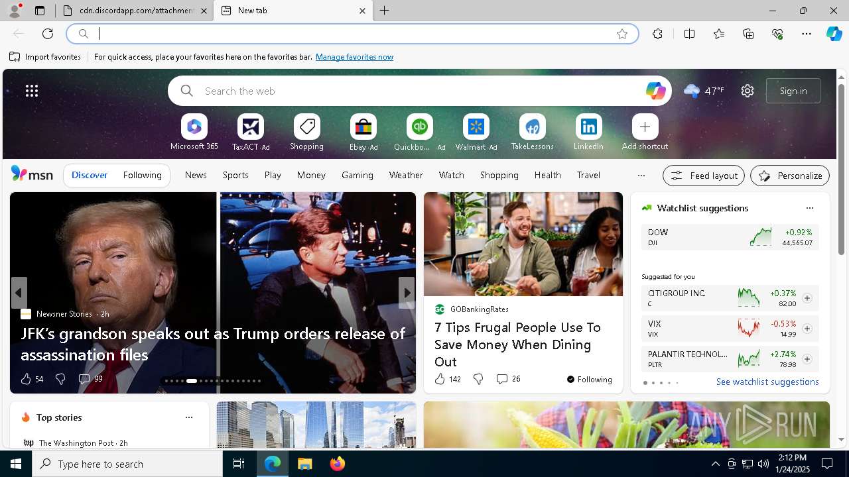
Task: Open the Quickbooks shortcut tile
Action: (419, 132)
